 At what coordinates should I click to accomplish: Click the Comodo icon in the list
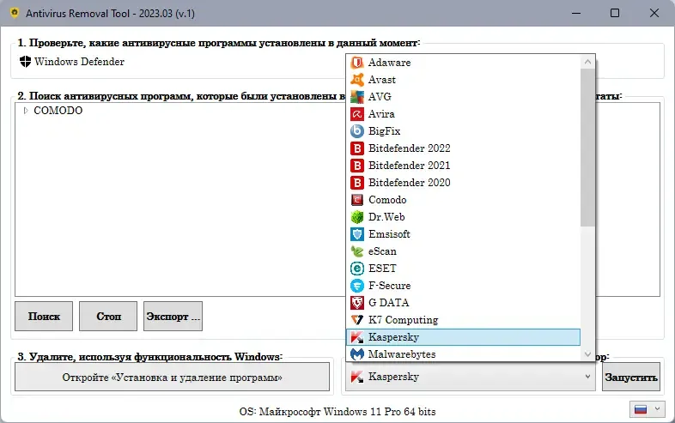pos(357,200)
